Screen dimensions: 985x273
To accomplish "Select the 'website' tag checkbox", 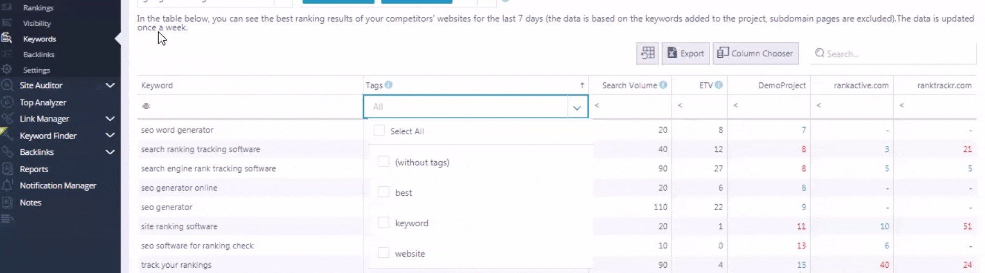I will tap(384, 253).
